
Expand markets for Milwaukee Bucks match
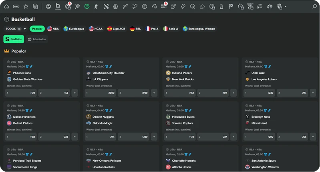(x=233, y=137)
